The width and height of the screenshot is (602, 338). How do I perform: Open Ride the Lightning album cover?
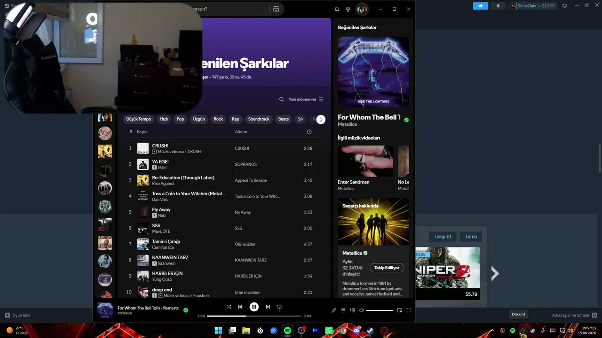tap(373, 72)
